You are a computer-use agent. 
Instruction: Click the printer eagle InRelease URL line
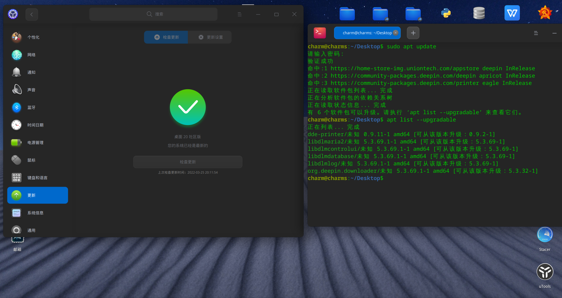[x=420, y=83]
